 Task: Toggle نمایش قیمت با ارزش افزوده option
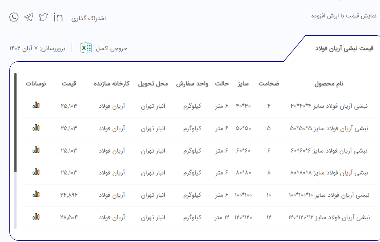(x=343, y=16)
